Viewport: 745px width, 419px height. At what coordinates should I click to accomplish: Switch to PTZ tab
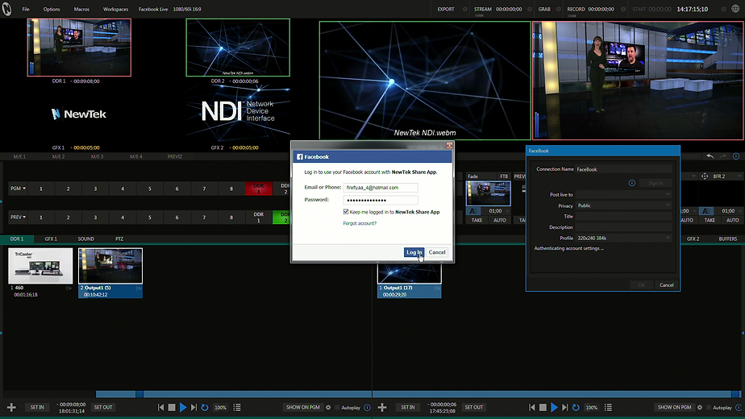pos(119,239)
